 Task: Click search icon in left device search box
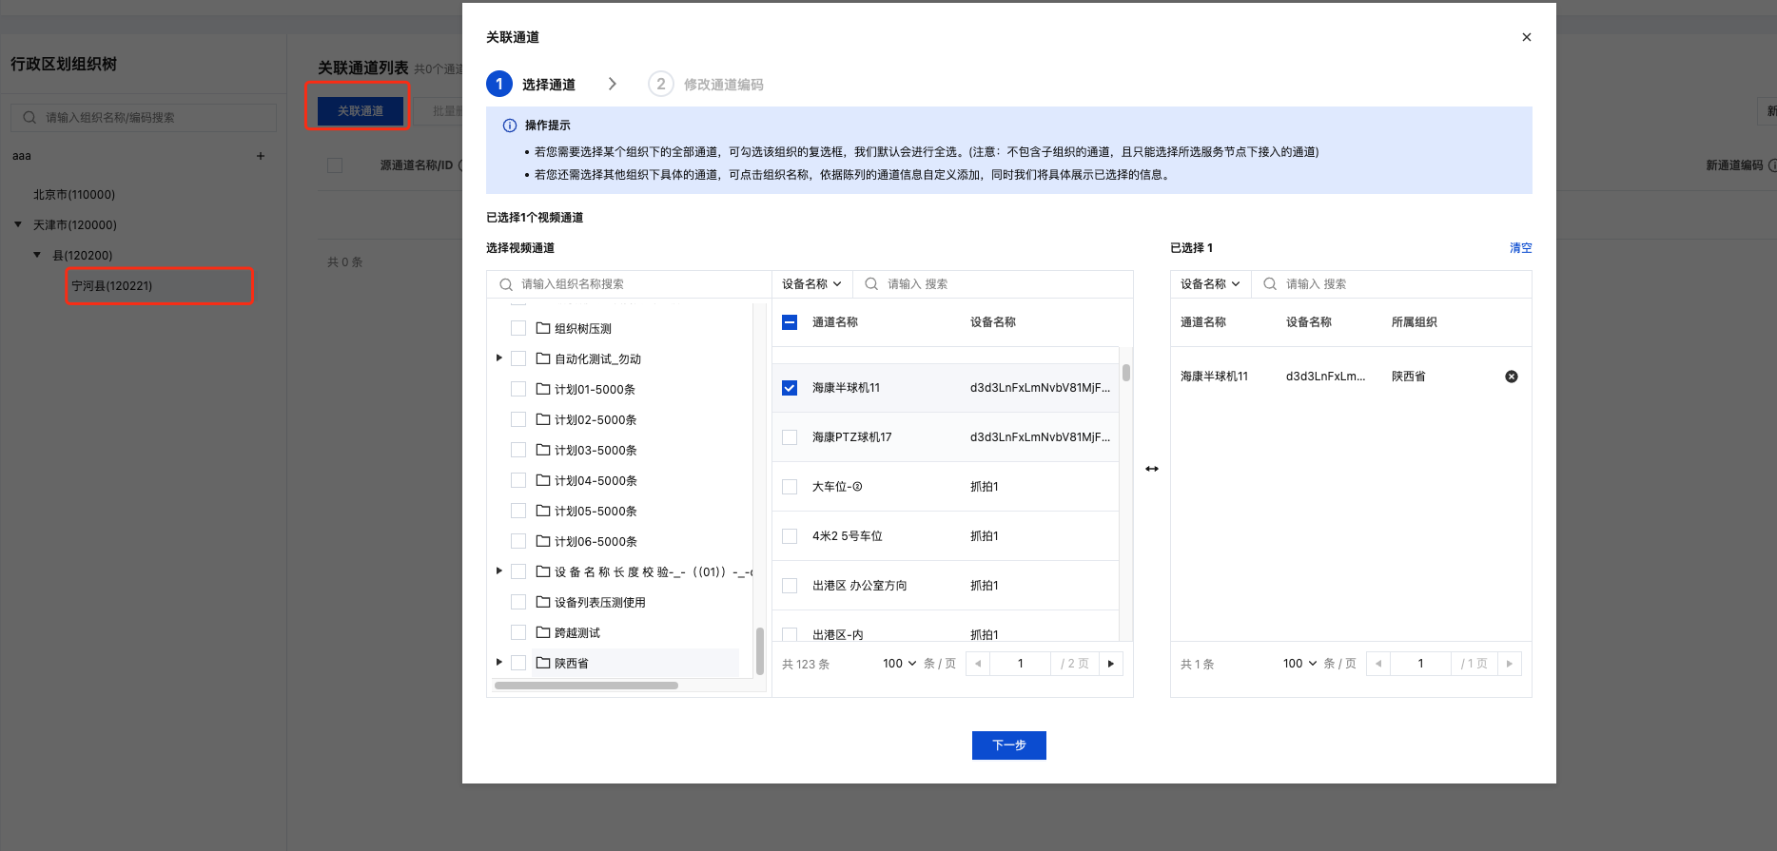click(871, 284)
